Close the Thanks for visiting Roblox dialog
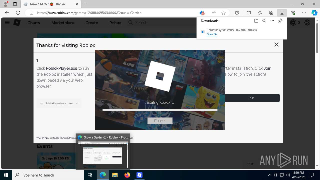 276,44
